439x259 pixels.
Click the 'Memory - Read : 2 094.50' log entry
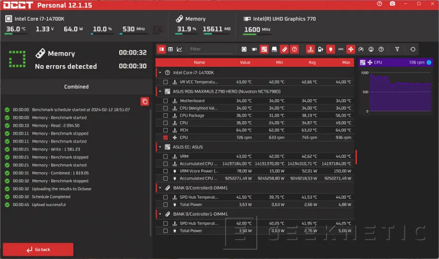[x=56, y=126]
